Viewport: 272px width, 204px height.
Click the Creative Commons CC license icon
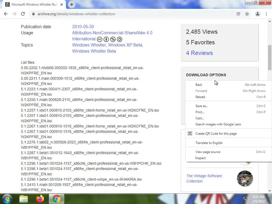point(100,39)
